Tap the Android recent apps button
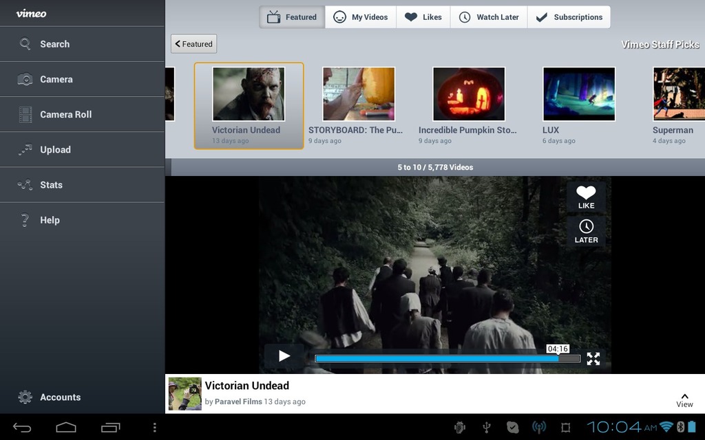705x440 pixels. [x=111, y=428]
